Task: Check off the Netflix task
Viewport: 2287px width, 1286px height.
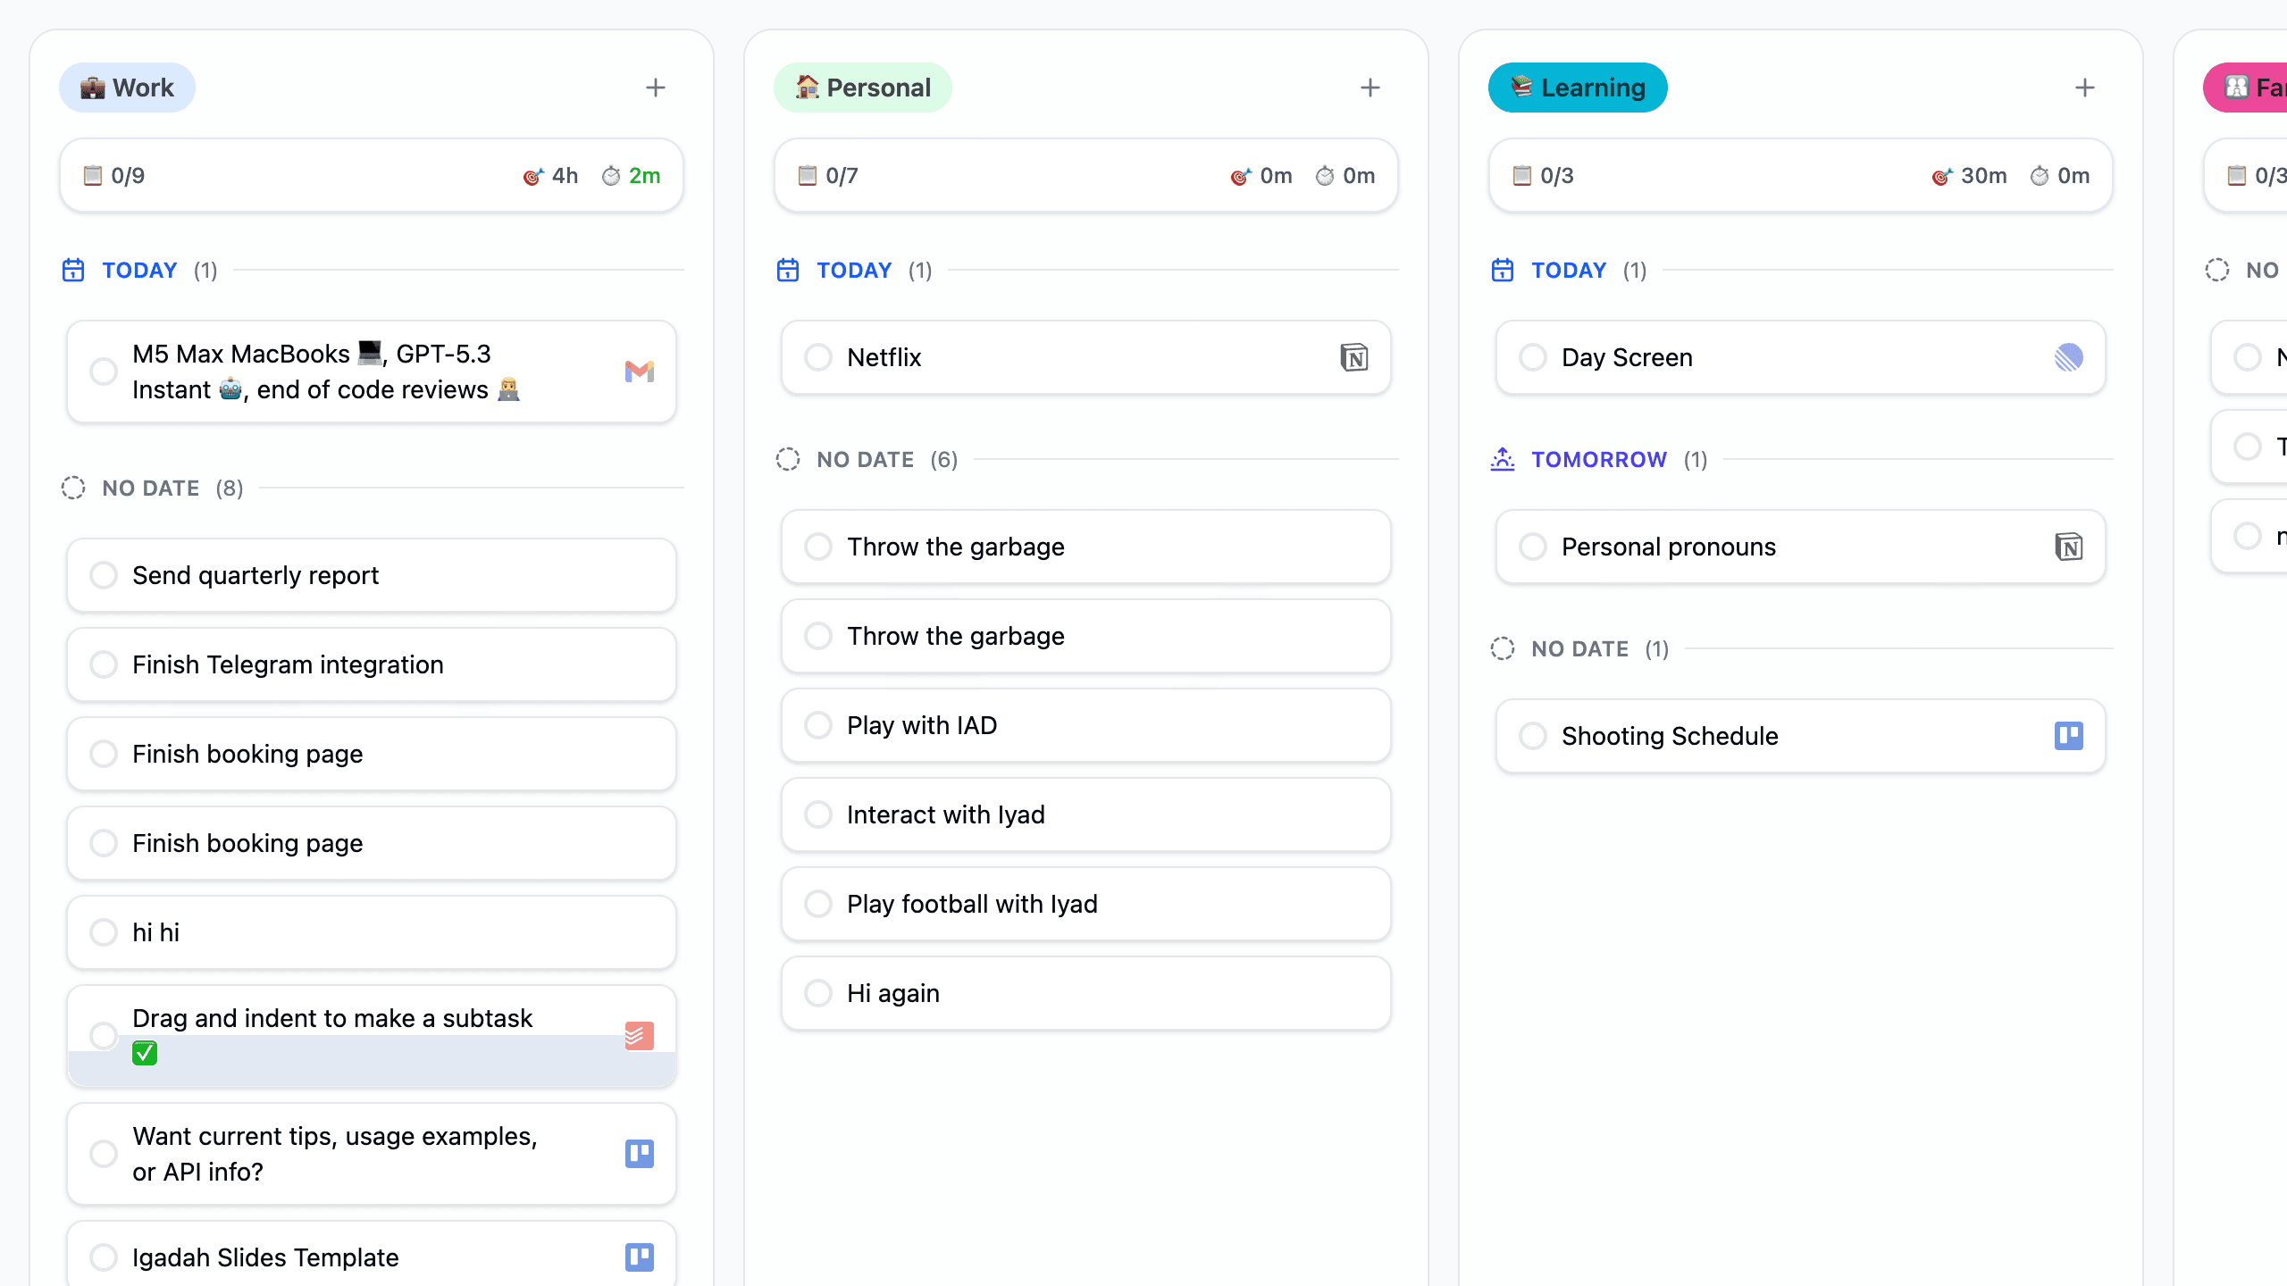Action: point(818,357)
